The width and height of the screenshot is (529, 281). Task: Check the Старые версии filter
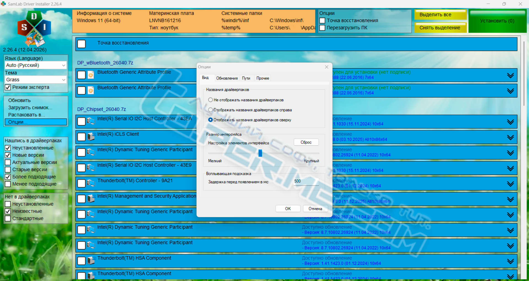coord(8,169)
